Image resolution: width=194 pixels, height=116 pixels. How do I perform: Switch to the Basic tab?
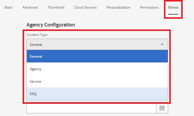[9, 7]
